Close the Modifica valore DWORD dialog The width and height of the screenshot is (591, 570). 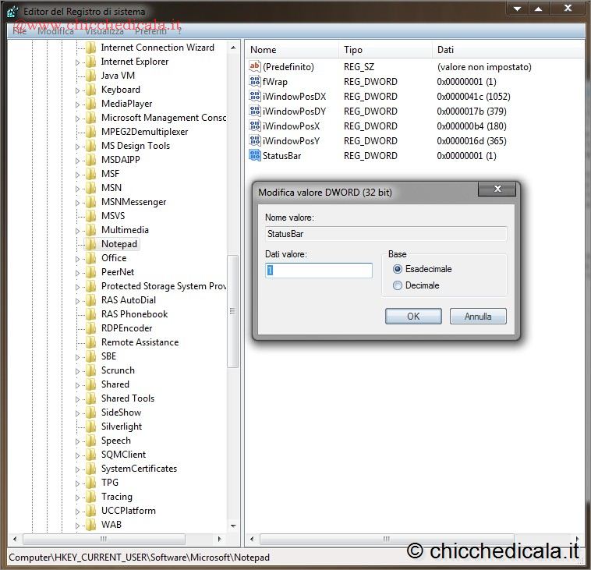click(x=497, y=189)
